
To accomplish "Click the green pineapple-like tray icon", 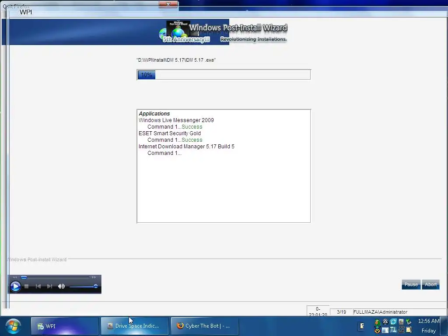I will (x=378, y=322).
